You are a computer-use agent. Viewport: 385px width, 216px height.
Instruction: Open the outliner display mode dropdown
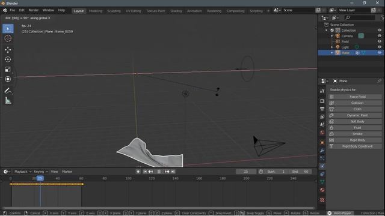pos(335,17)
